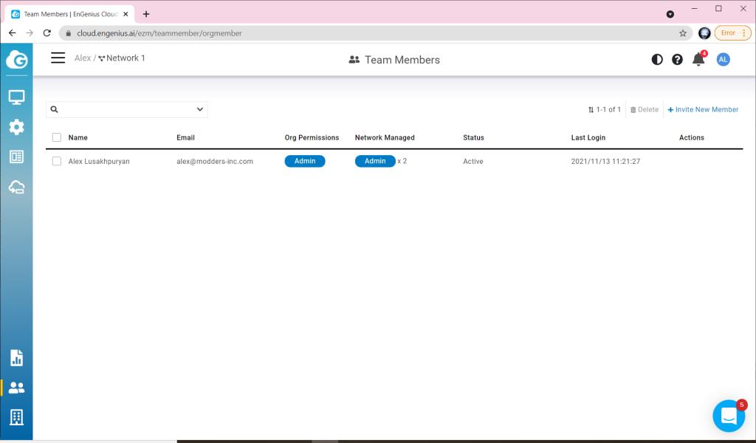View site info via the lock icon
756x443 pixels.
[69, 33]
